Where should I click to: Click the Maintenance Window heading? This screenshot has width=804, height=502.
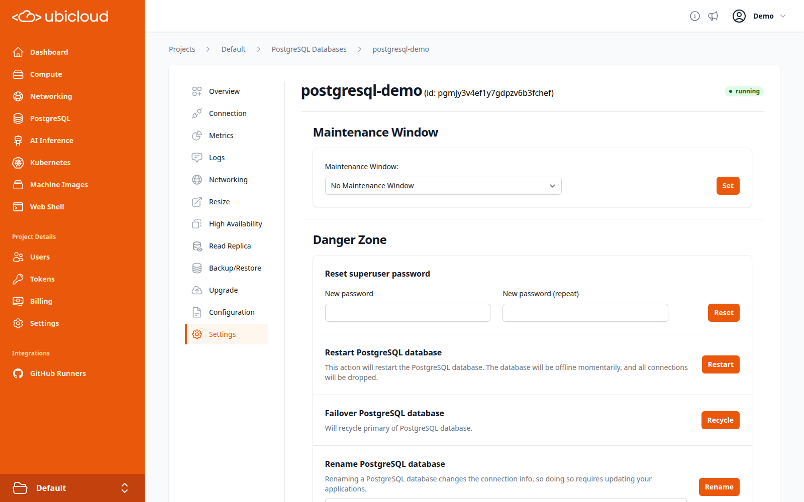coord(375,133)
